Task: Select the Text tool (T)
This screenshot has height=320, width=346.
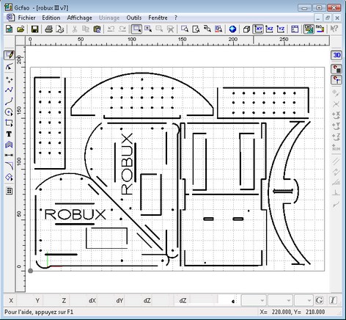Action: coord(9,134)
